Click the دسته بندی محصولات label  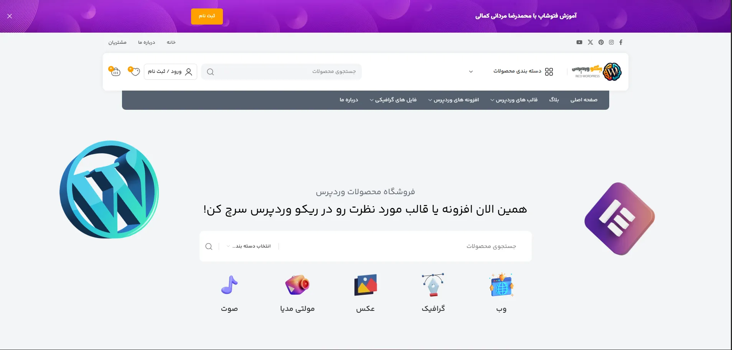click(x=517, y=71)
